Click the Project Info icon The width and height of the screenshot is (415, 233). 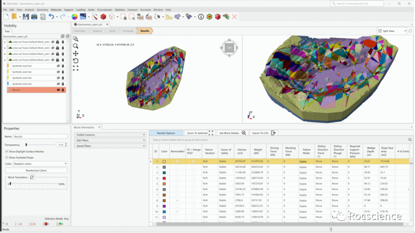201,17
